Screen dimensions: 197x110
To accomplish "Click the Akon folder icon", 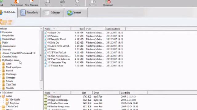I will tap(3, 64).
